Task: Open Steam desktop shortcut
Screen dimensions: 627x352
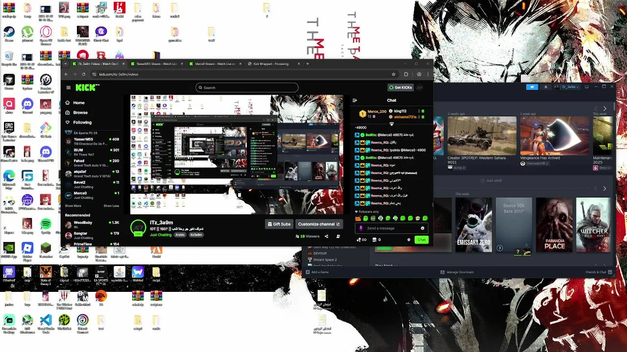Action: click(9, 34)
